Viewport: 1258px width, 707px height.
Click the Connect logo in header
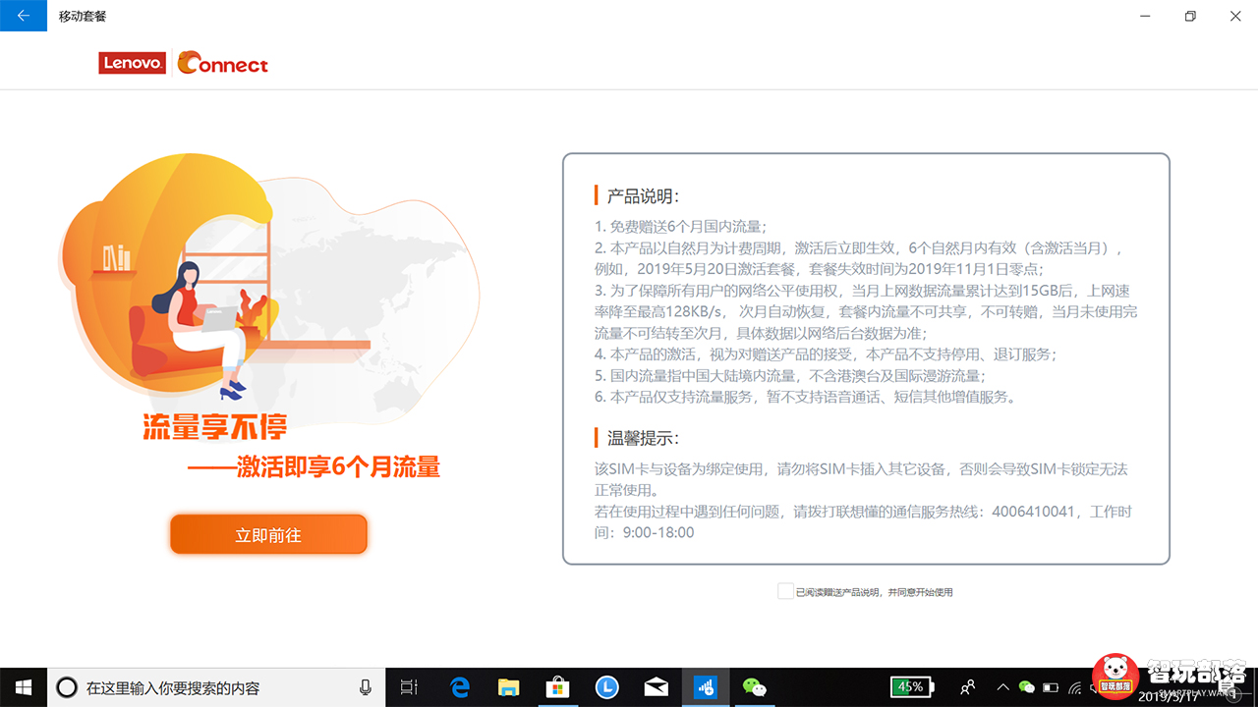tap(223, 64)
